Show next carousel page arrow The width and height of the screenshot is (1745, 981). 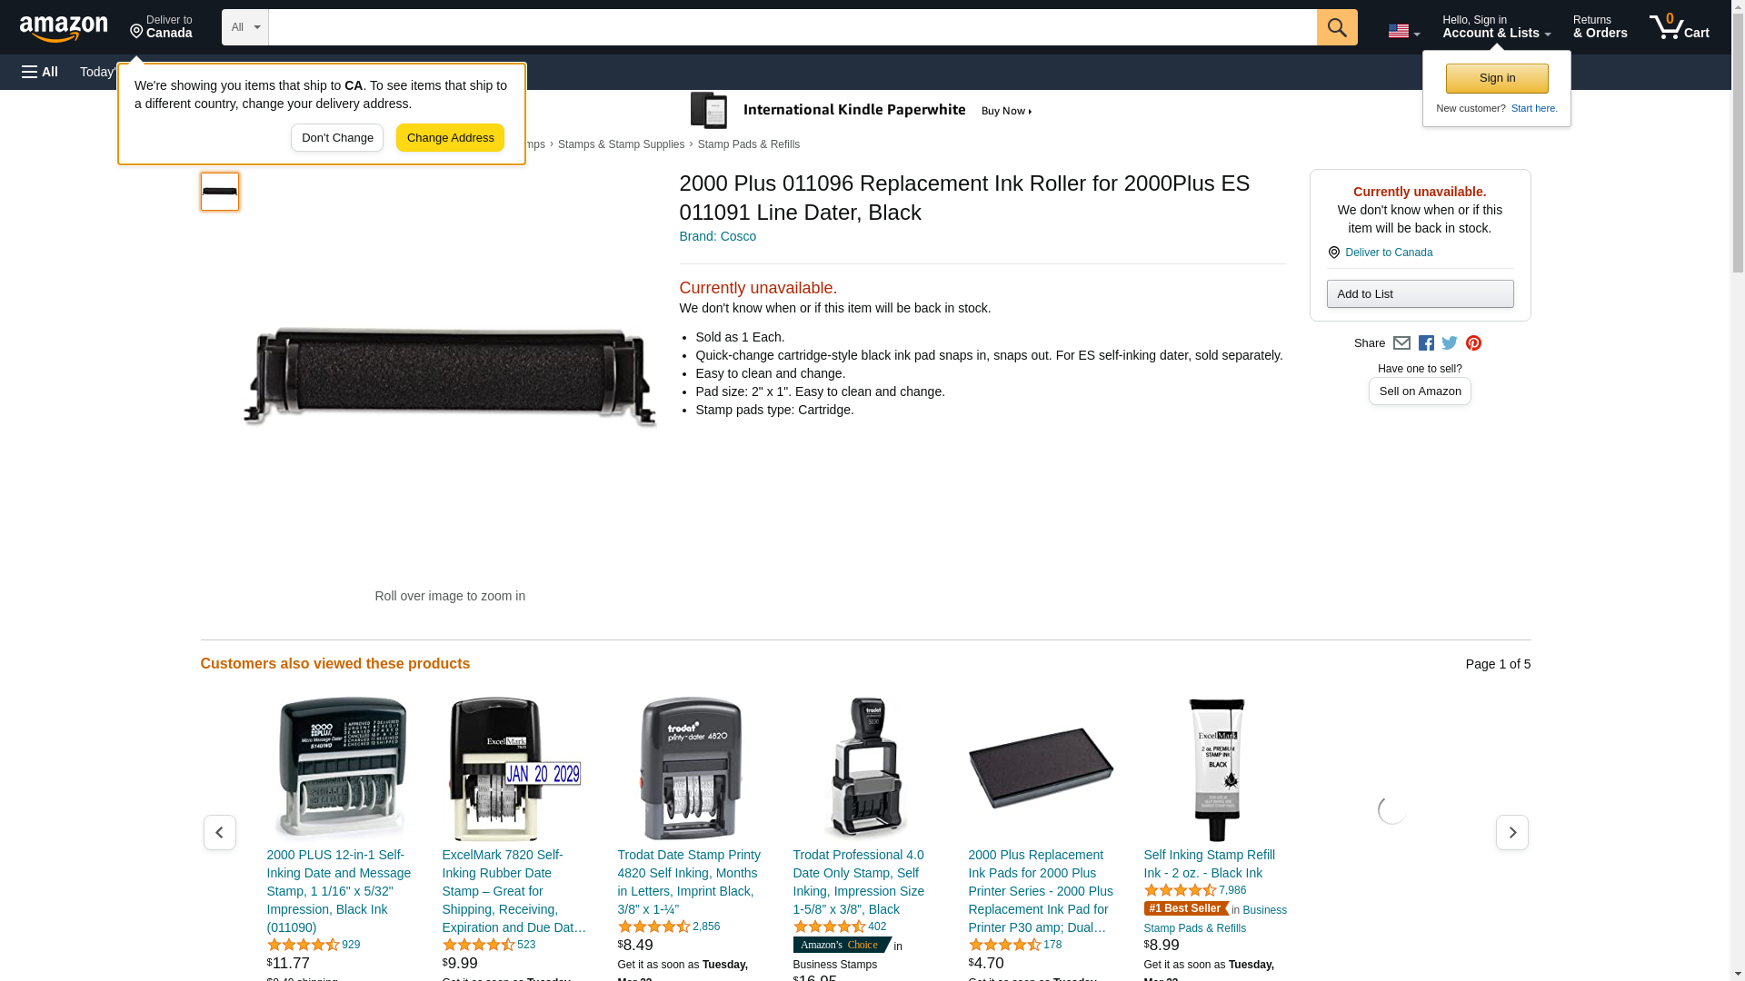tap(1512, 832)
